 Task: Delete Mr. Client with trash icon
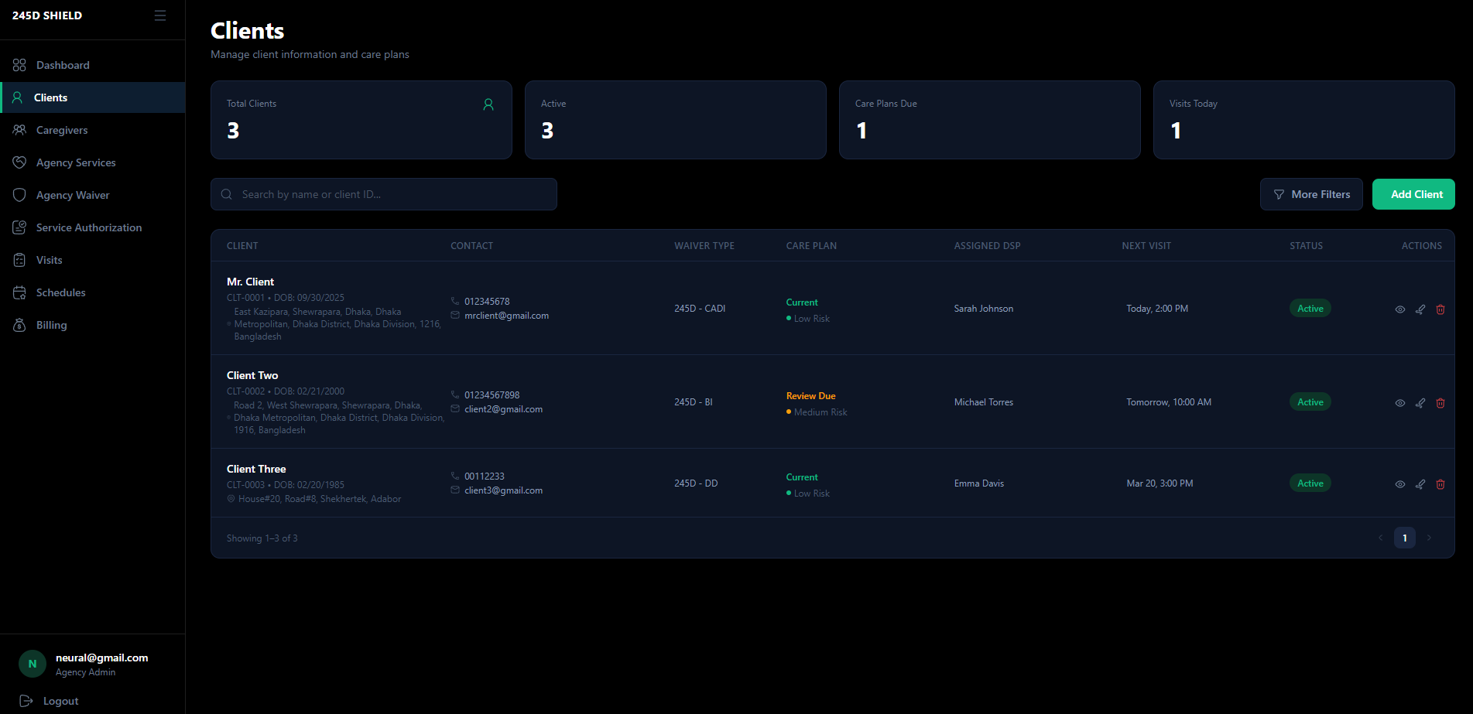point(1440,309)
